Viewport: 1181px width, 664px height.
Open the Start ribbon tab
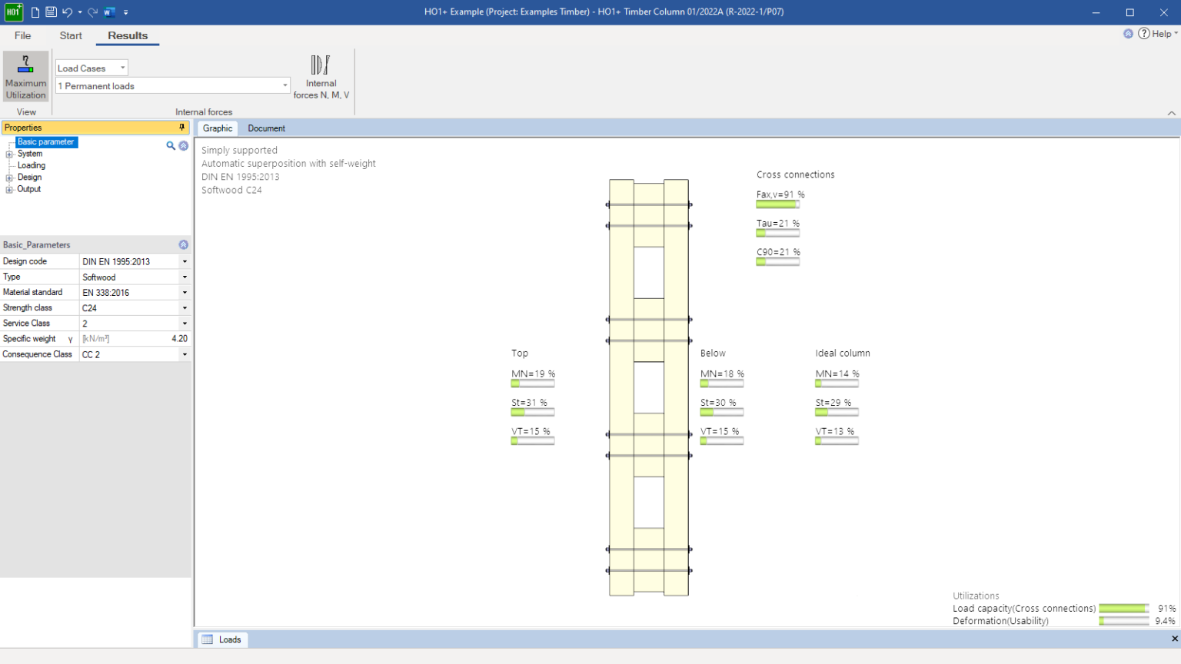70,35
